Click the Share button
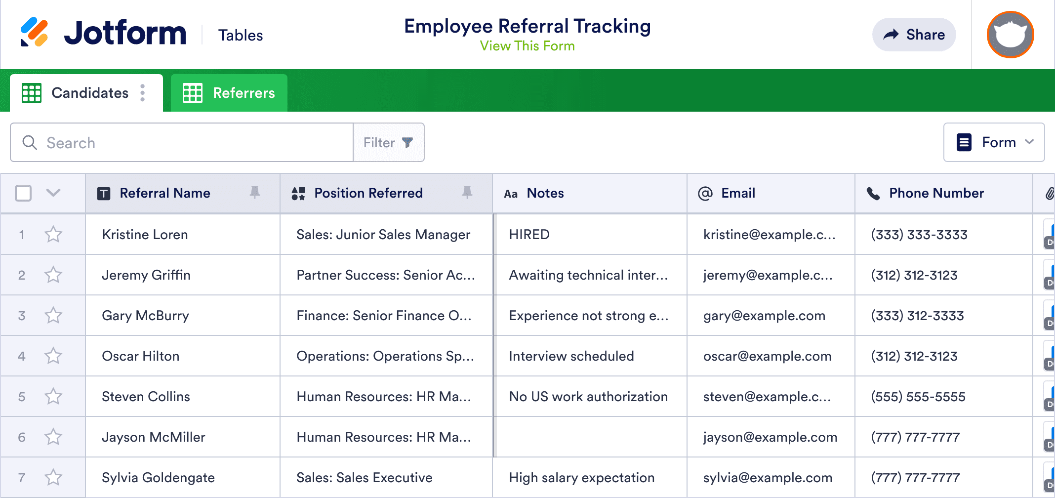The image size is (1055, 498). coord(914,35)
